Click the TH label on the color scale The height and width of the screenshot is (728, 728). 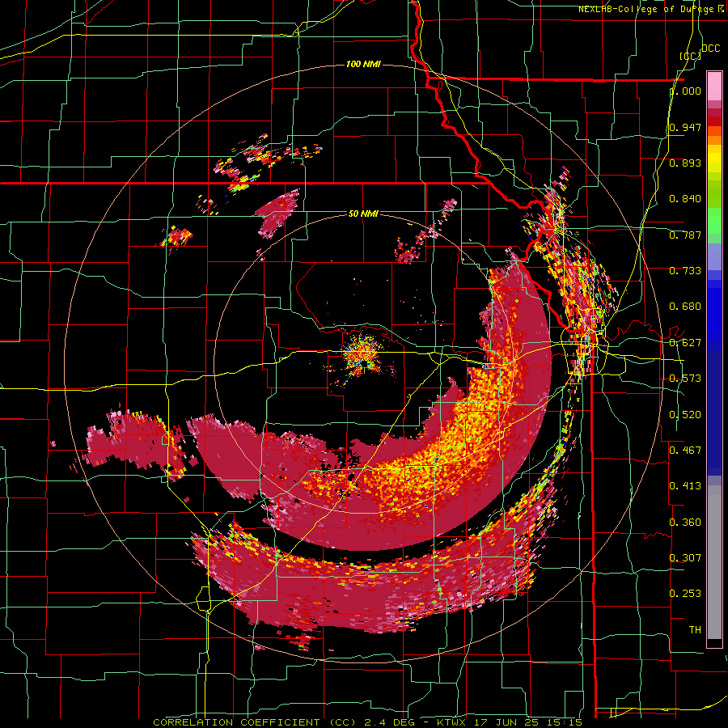[695, 630]
